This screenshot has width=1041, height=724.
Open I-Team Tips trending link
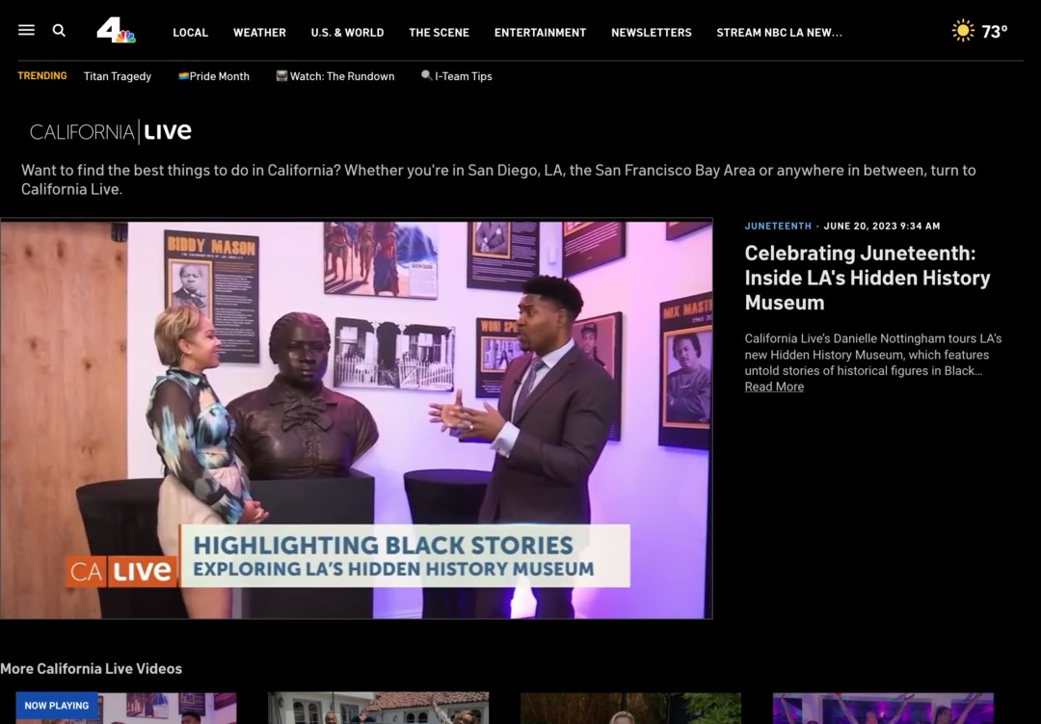click(x=457, y=76)
